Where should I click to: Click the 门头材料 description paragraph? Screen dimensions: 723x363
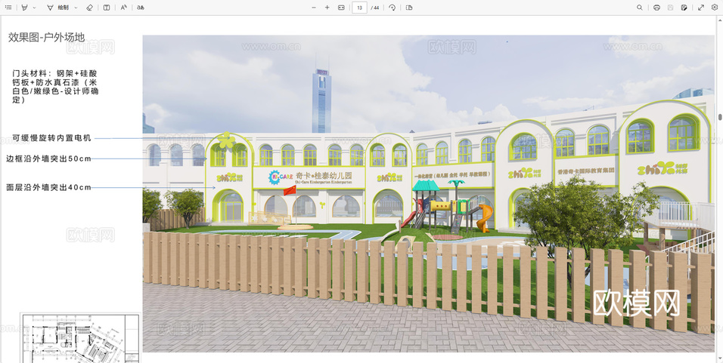coord(55,87)
